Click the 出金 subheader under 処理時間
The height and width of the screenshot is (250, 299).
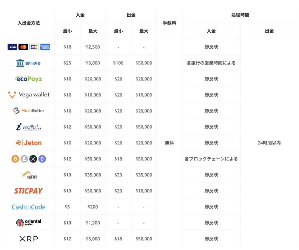[269, 31]
